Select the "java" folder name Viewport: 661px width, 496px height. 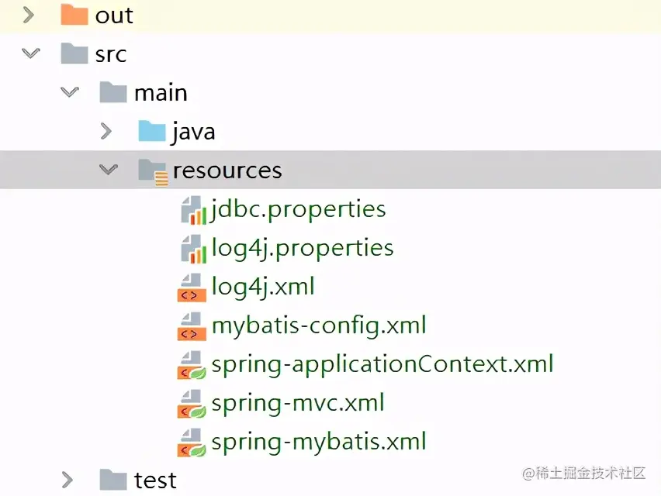tap(193, 133)
